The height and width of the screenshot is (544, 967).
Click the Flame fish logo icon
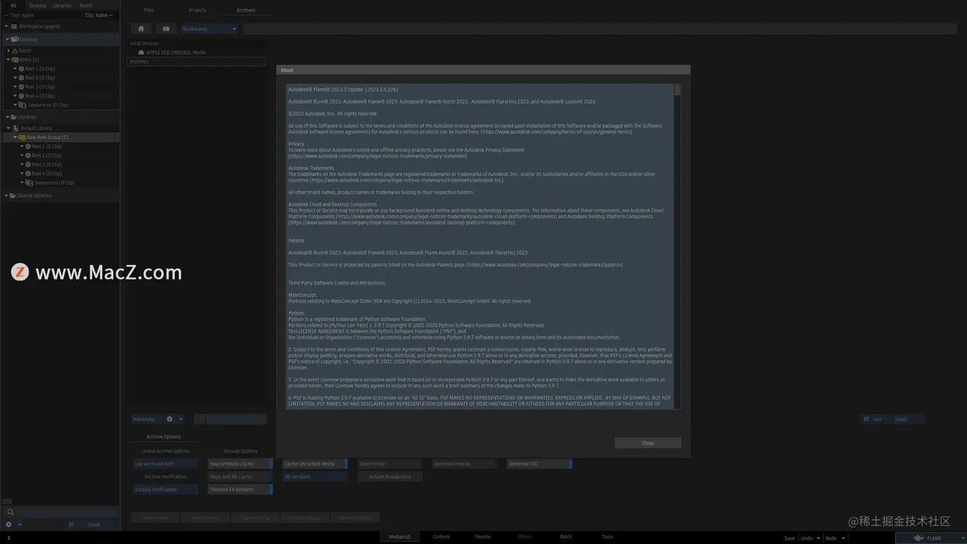pos(919,538)
